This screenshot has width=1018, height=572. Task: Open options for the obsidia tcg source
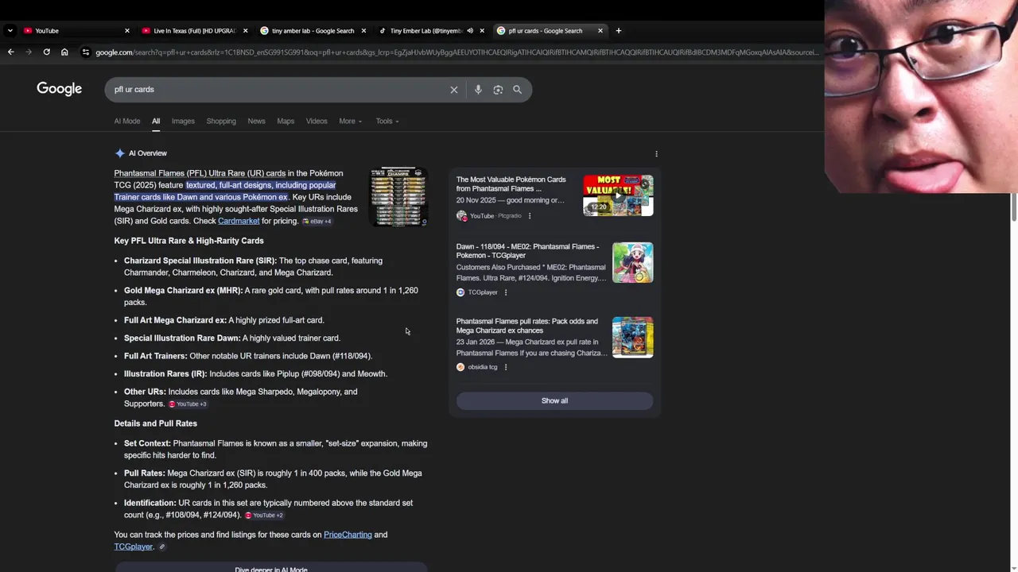coord(506,367)
